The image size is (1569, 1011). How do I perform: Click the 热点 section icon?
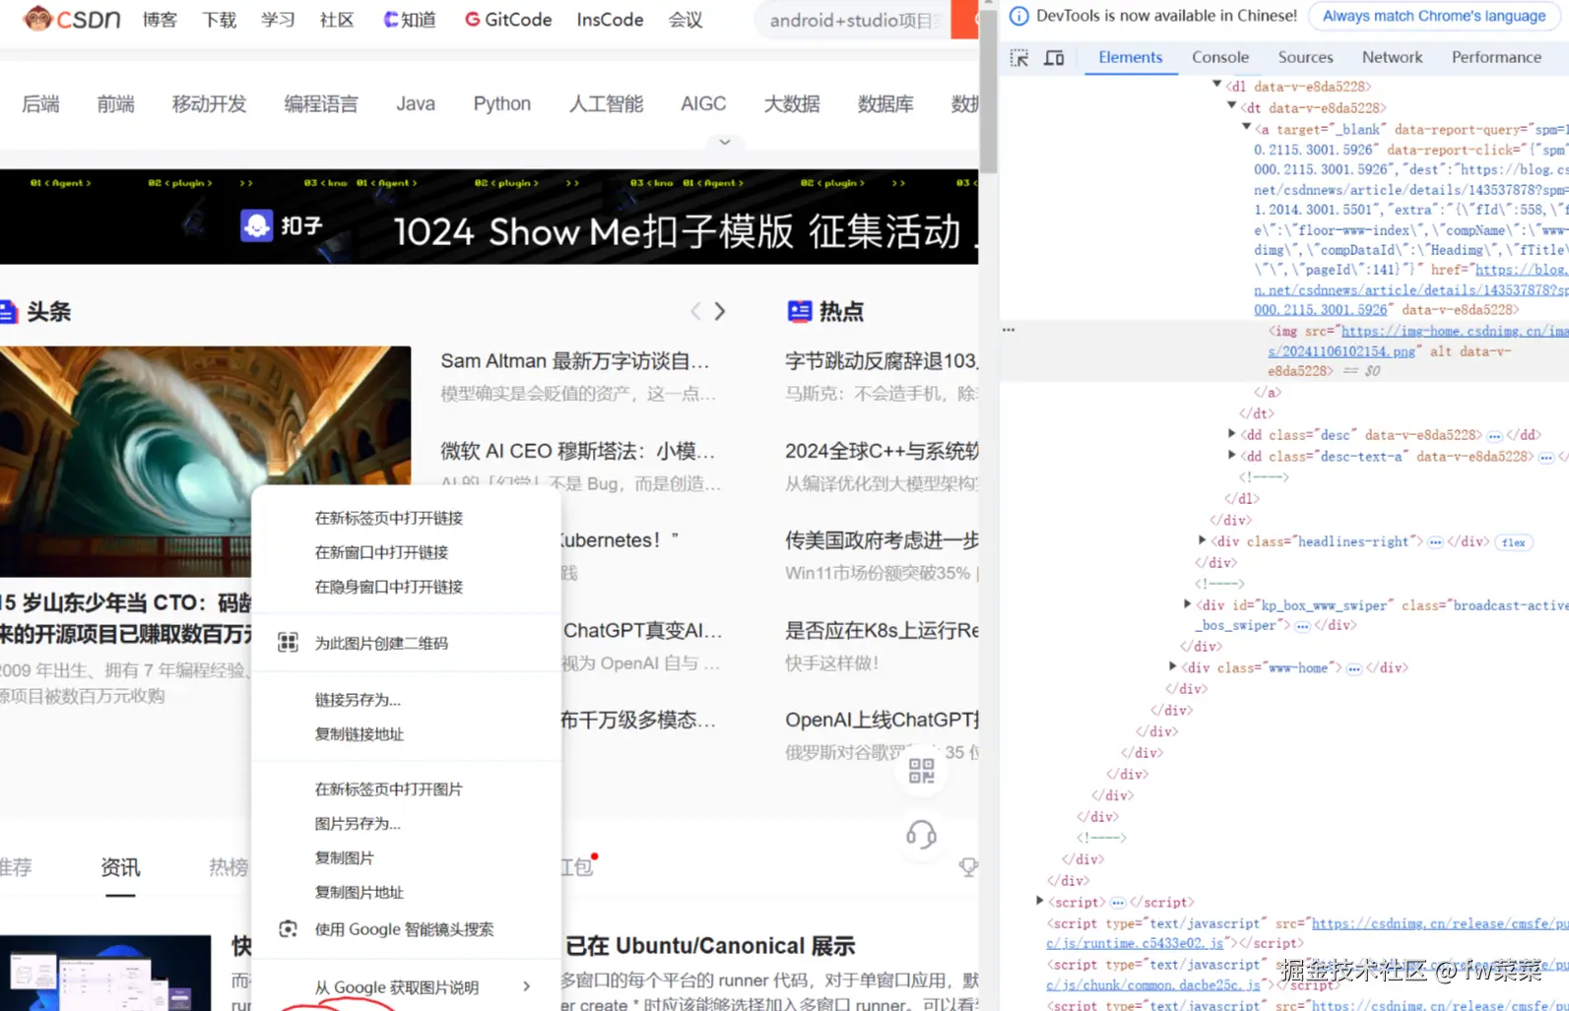tap(799, 312)
